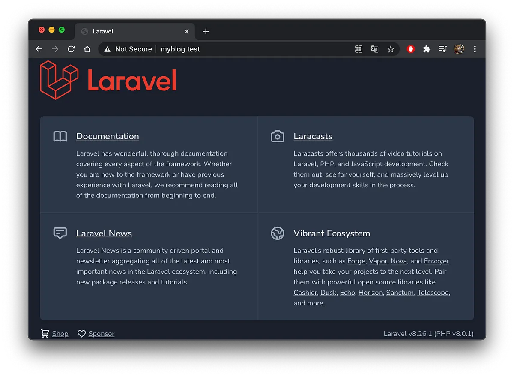The image size is (514, 377).
Task: Open a new tab with plus button
Action: tap(206, 31)
